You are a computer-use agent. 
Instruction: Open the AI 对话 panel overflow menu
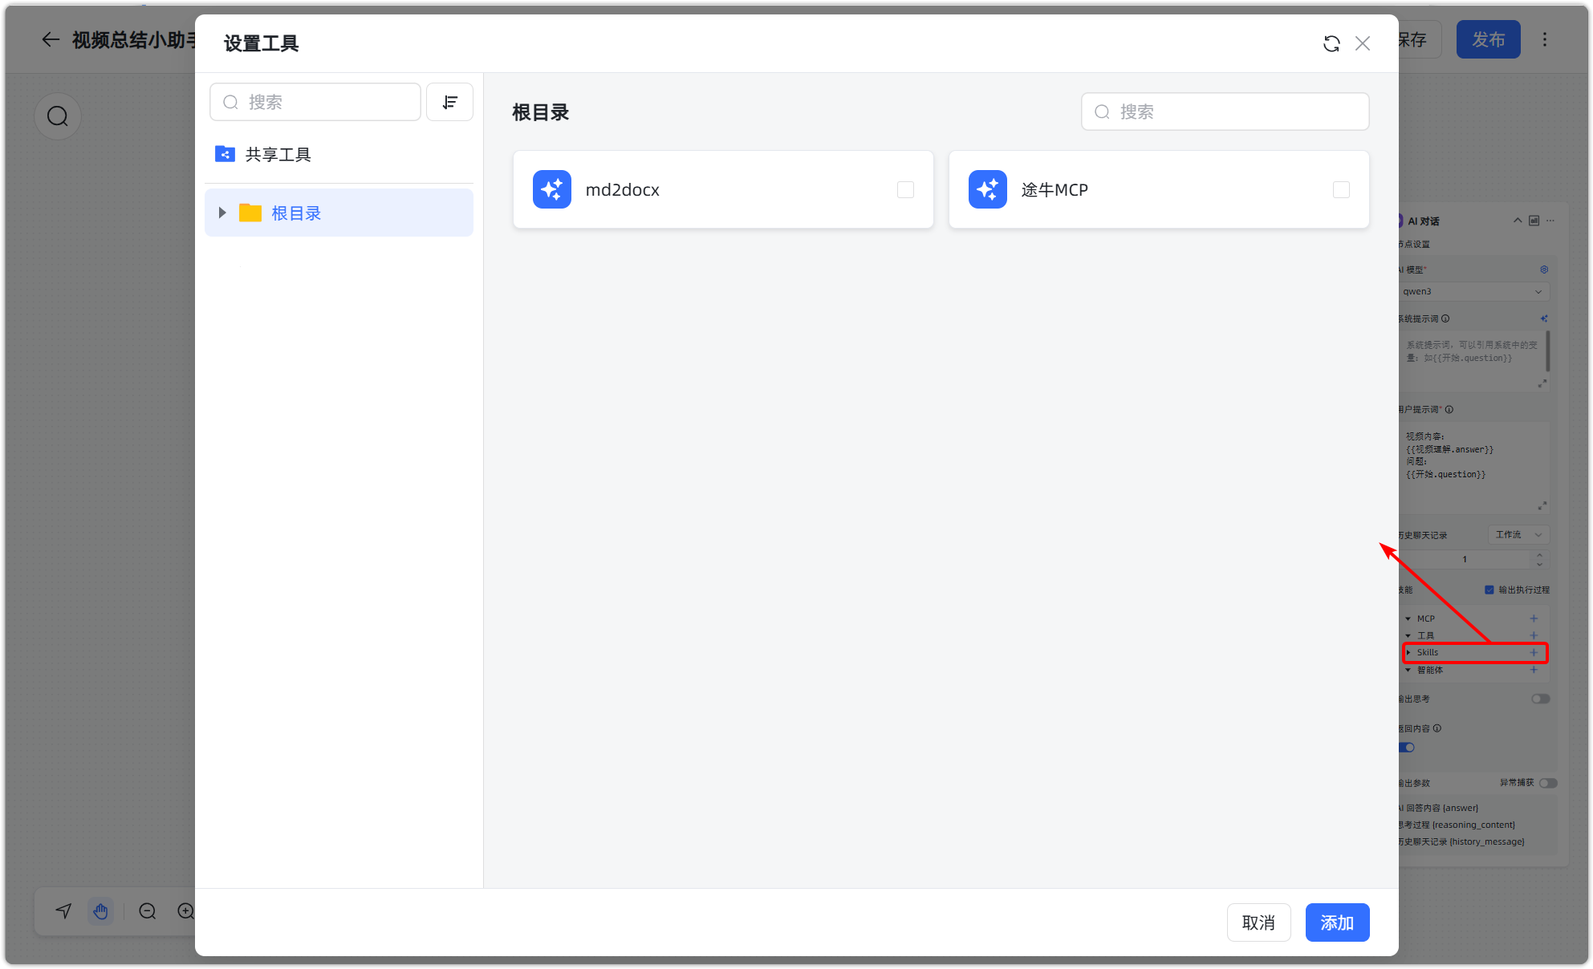1550,221
